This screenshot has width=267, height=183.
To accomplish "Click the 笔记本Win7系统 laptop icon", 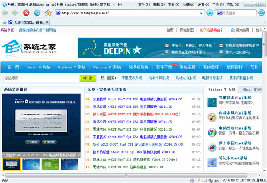I will point(212,163).
